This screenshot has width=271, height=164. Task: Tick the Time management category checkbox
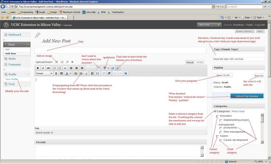click(x=221, y=132)
